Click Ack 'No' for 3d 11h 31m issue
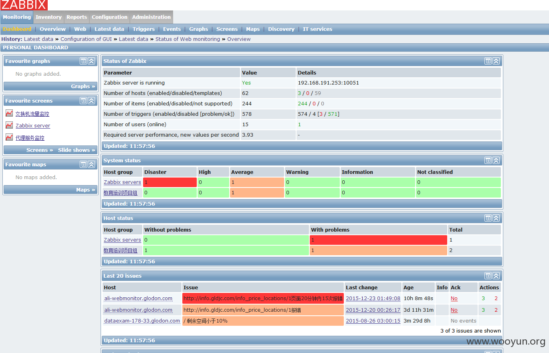 454,310
